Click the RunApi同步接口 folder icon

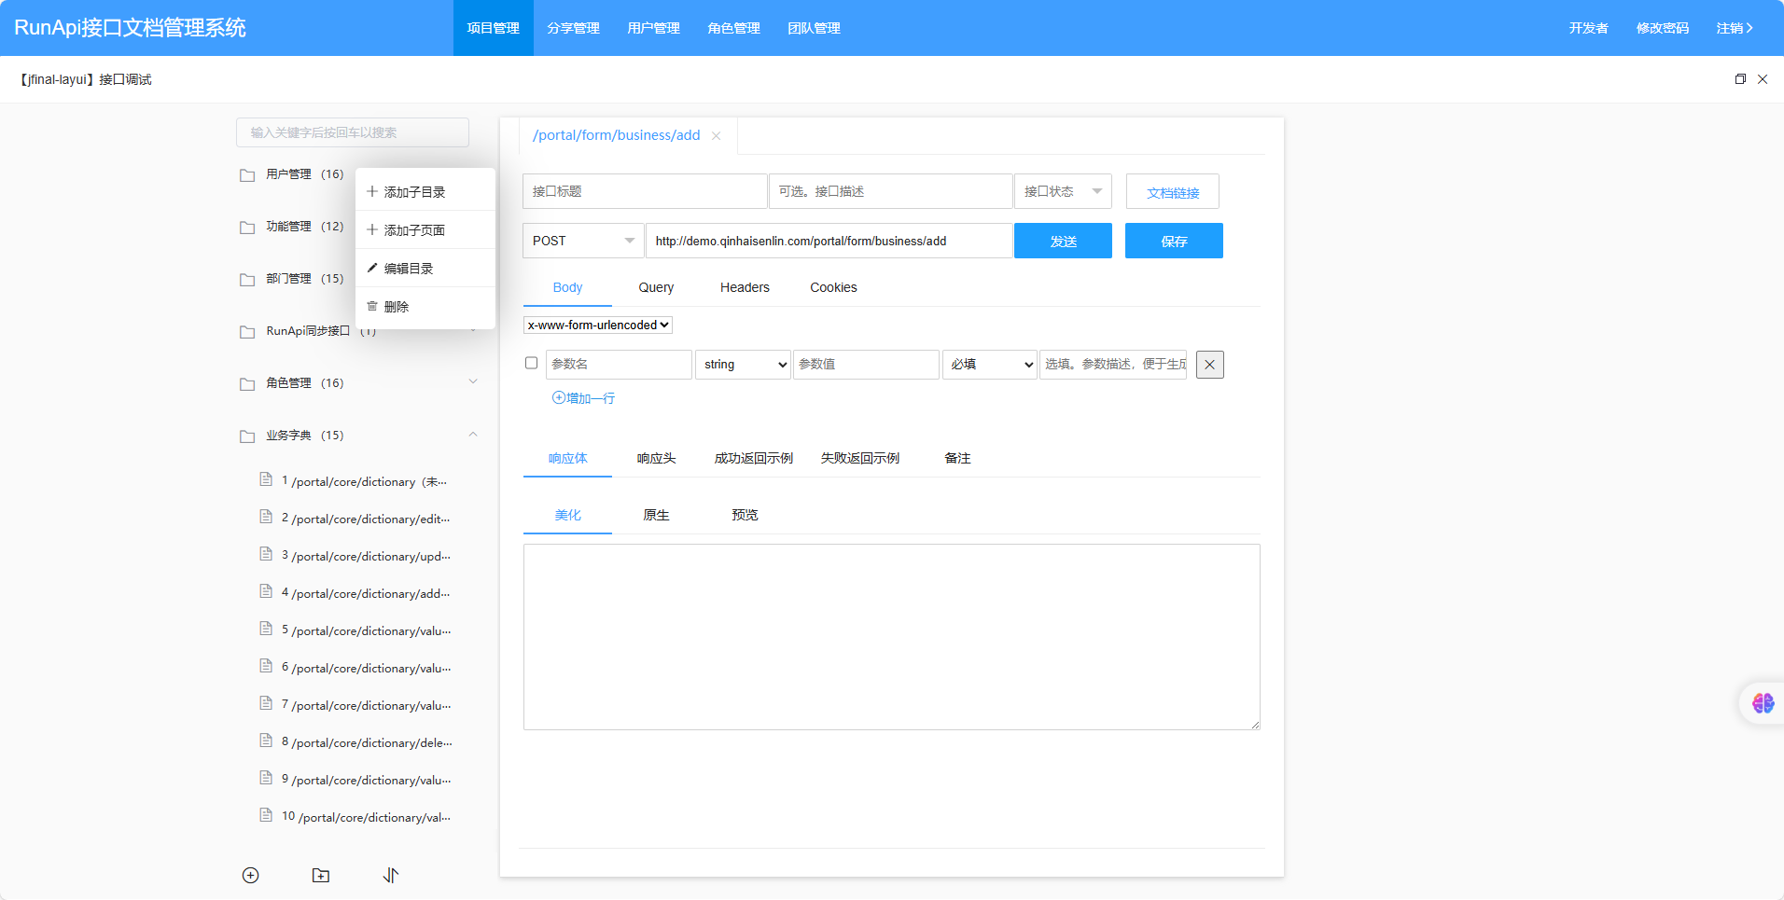tap(247, 332)
